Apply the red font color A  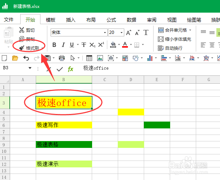tap(125, 45)
